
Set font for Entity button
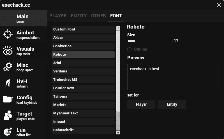[172, 104]
